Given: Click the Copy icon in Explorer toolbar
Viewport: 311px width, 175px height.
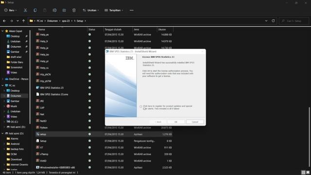Looking at the screenshot, I should click(35, 10).
